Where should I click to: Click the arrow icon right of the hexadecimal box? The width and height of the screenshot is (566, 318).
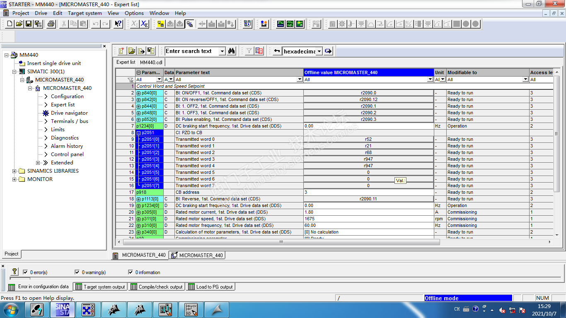click(x=328, y=51)
